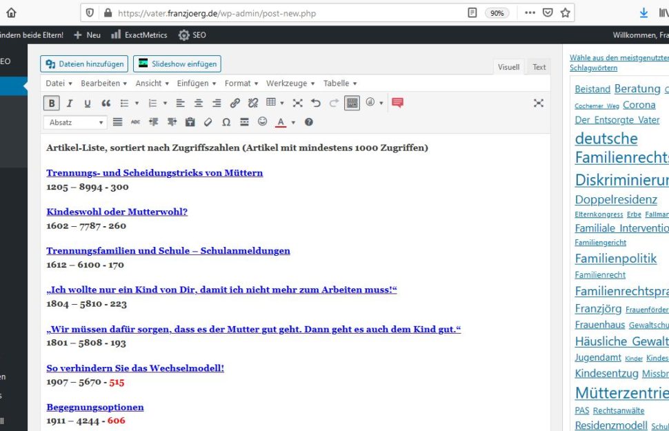Select the Doppelresidenz tag
This screenshot has height=431, width=669.
point(616,199)
